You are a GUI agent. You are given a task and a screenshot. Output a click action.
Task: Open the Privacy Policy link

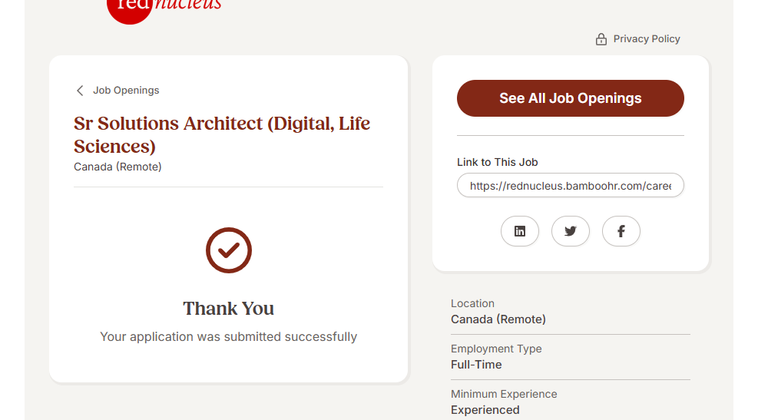point(647,39)
